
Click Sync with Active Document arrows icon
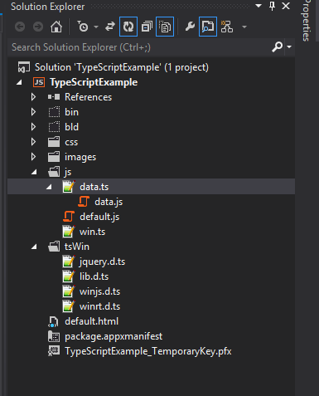(x=110, y=27)
